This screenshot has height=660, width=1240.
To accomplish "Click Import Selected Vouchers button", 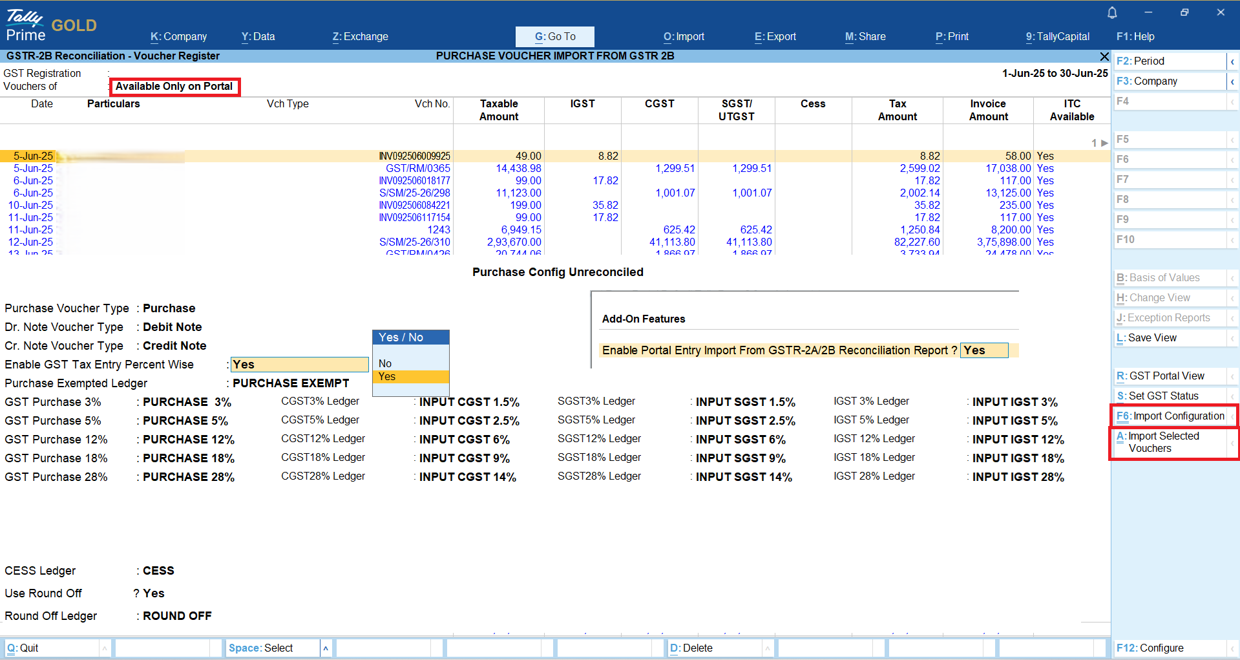I will click(1170, 442).
